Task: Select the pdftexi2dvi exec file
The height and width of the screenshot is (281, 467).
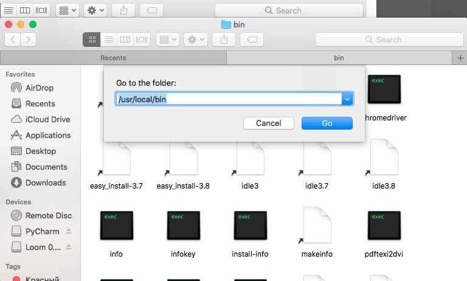Action: pos(384,226)
